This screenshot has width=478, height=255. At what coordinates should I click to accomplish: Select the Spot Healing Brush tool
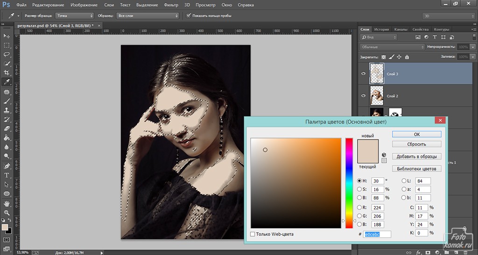point(7,92)
